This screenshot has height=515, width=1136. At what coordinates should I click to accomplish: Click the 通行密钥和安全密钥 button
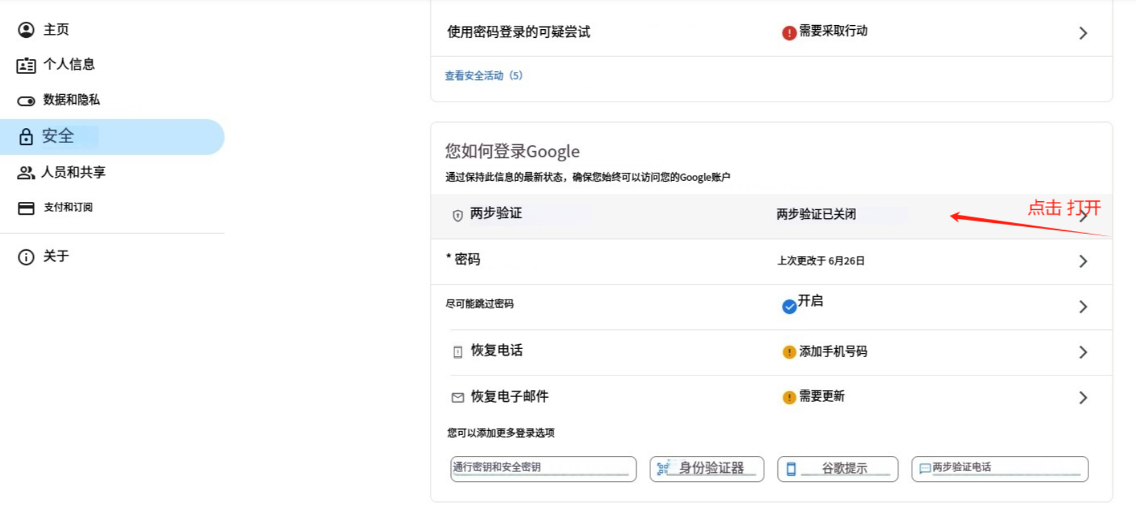543,468
